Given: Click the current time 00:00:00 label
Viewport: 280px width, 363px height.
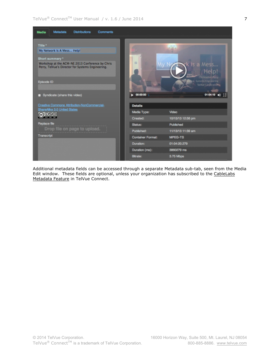Looking at the screenshot, I should point(141,95).
